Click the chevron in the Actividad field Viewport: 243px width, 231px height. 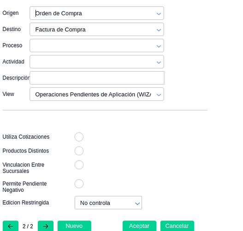(x=159, y=62)
